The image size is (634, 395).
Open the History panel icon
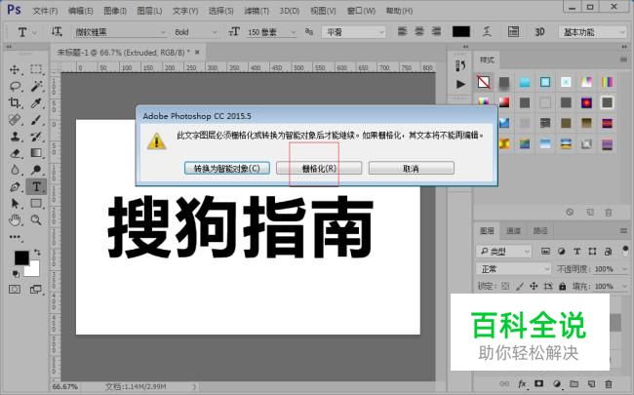(460, 65)
